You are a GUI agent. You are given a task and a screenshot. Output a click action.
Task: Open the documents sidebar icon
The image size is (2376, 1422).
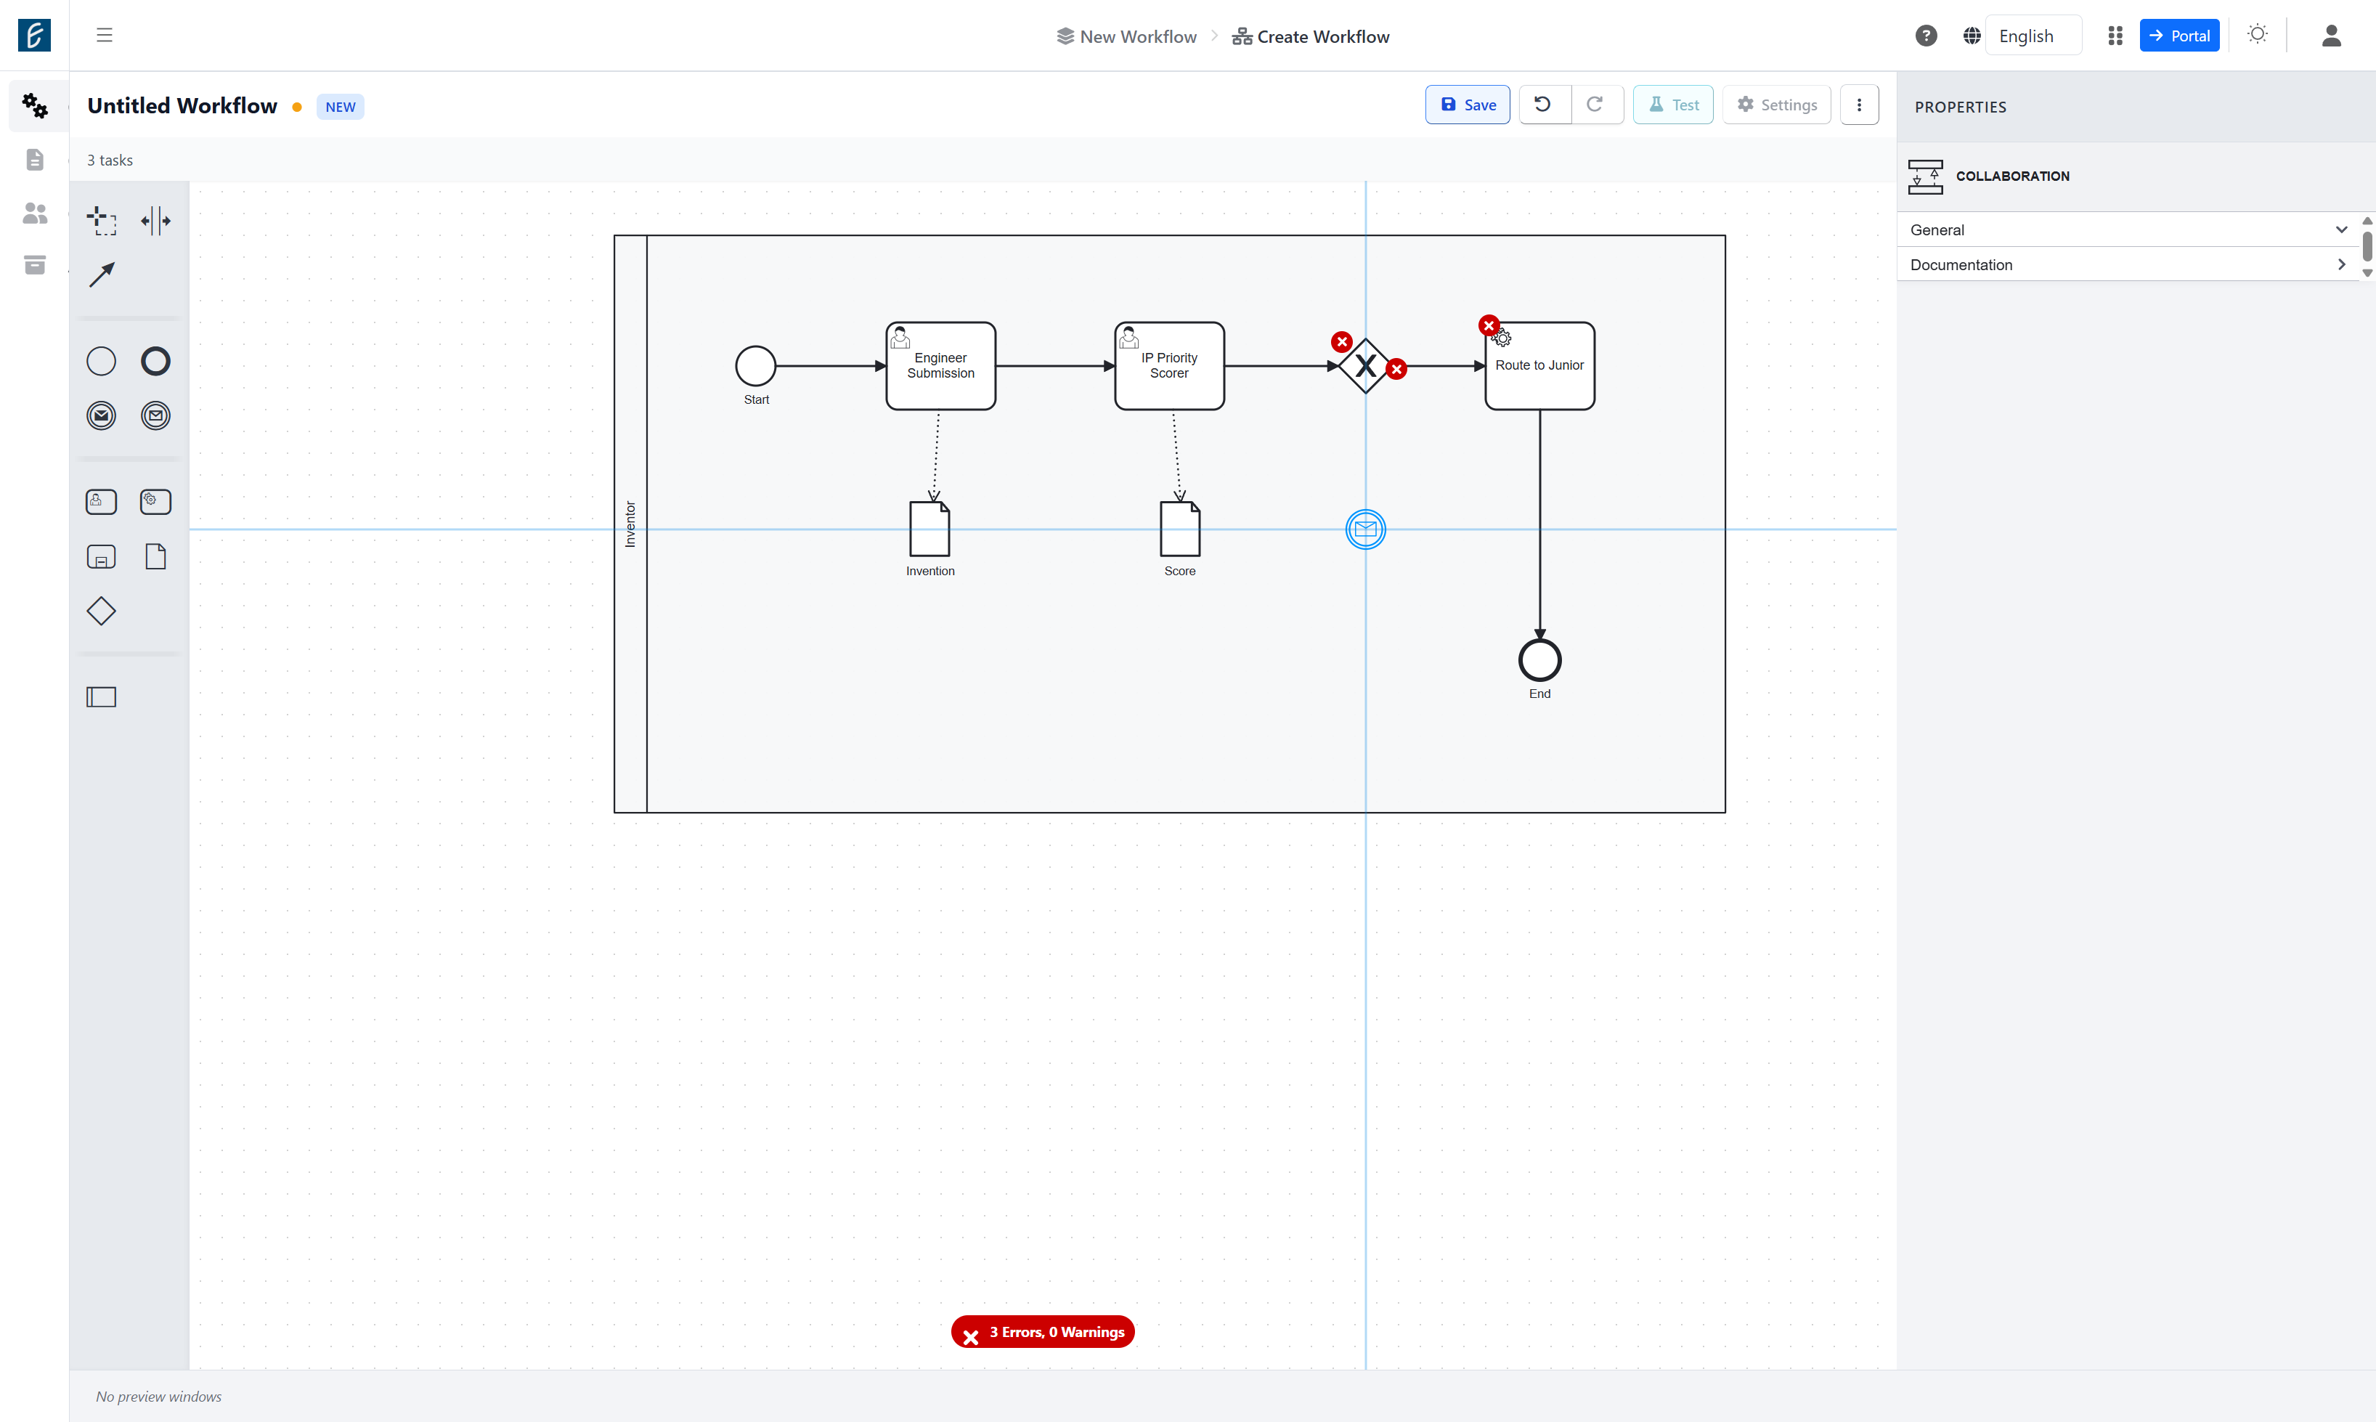(x=34, y=159)
